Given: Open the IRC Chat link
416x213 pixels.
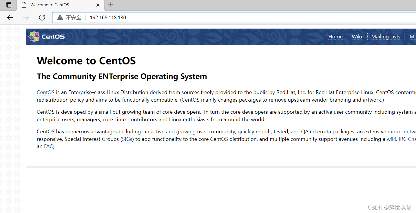Looking at the screenshot, I should click(407, 139).
